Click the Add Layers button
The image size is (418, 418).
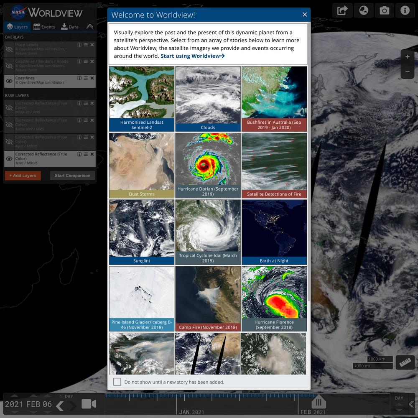[x=23, y=176]
